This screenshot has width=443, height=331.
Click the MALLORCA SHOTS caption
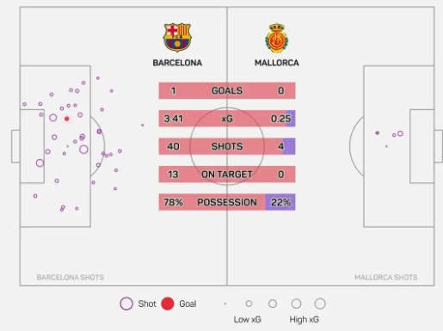point(386,278)
